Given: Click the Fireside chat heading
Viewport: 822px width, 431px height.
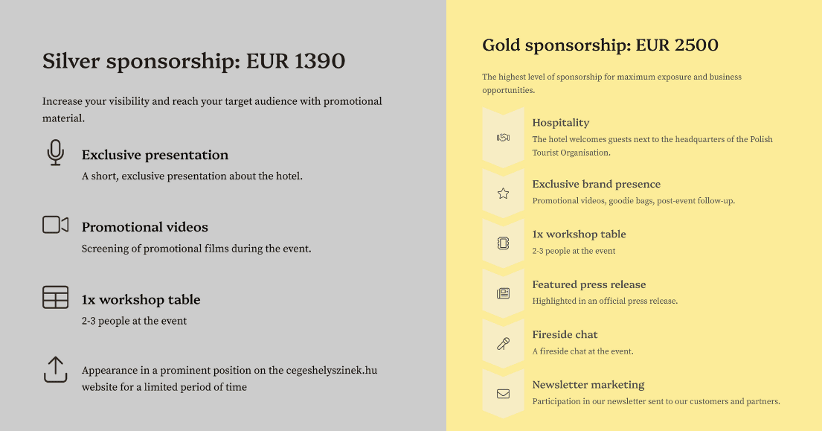Looking at the screenshot, I should [x=565, y=335].
